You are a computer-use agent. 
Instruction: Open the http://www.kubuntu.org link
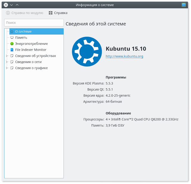pyautogui.click(x=124, y=56)
